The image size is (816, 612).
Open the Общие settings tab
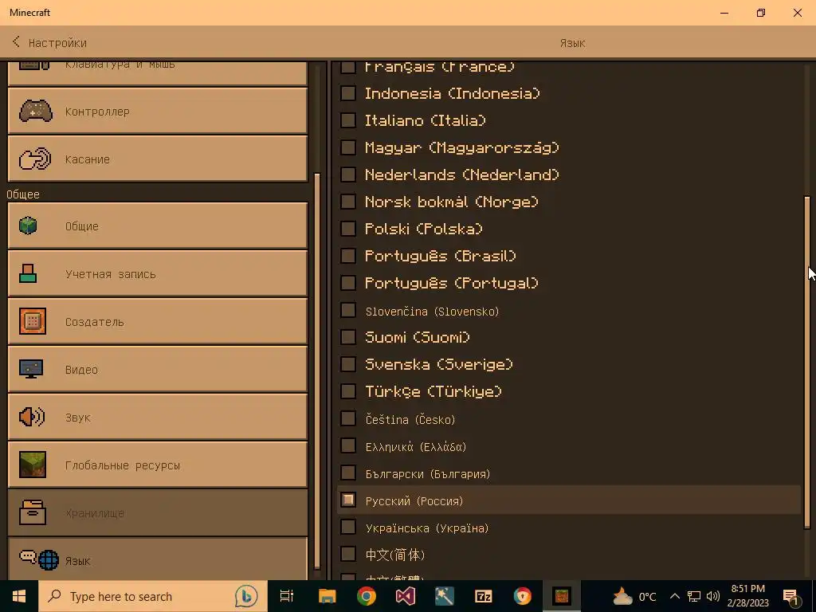pos(158,226)
